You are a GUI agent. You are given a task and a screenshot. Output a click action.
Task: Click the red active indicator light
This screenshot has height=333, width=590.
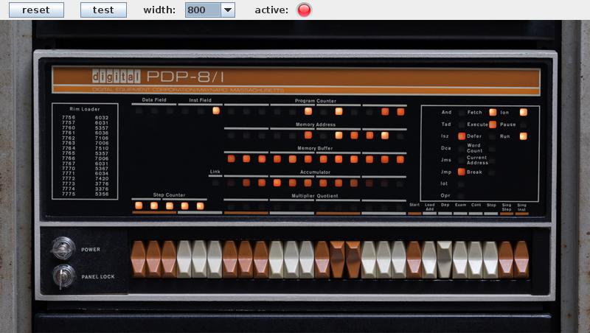click(x=304, y=10)
